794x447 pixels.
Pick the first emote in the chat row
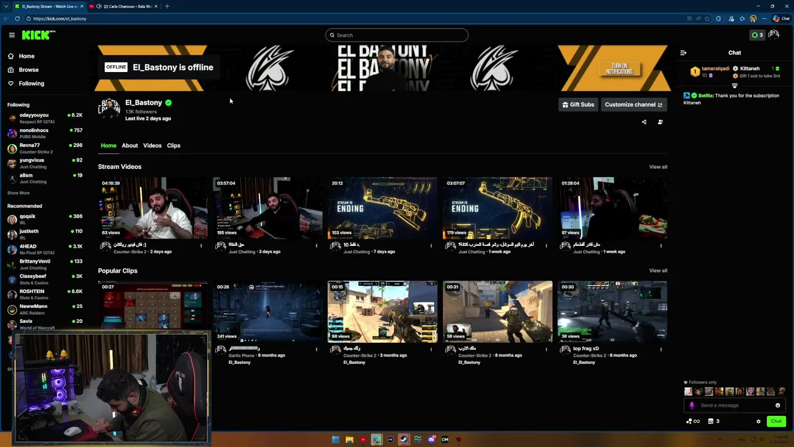[x=688, y=392]
